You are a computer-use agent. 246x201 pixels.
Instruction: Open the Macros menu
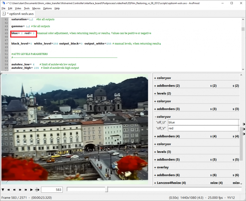36,8
